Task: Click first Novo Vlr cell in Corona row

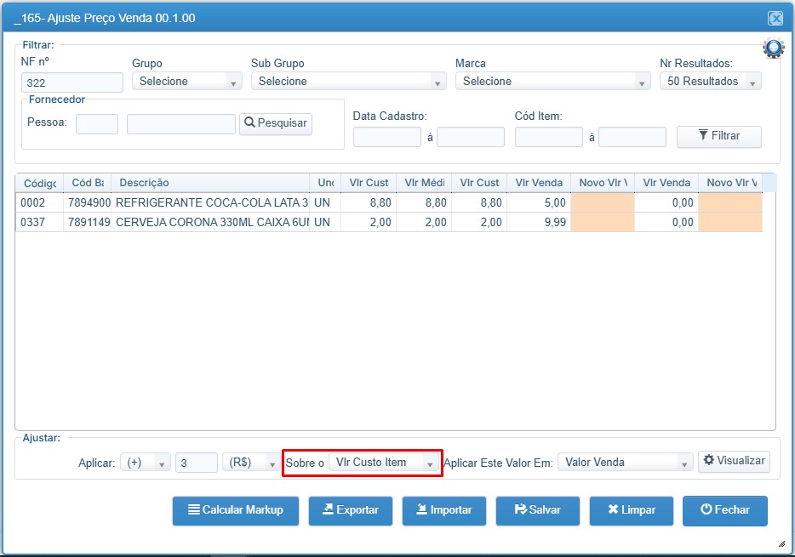Action: (603, 222)
